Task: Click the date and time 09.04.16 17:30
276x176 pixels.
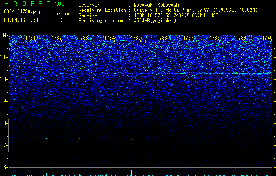Action: [x=22, y=20]
